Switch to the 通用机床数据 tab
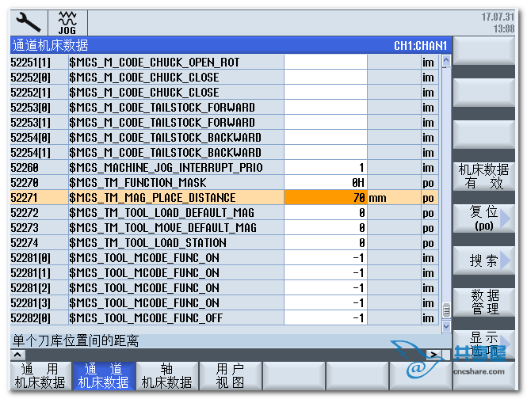This screenshot has width=527, height=399. click(x=40, y=376)
